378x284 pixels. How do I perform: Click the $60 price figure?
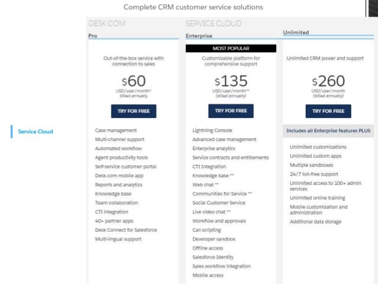click(x=133, y=81)
